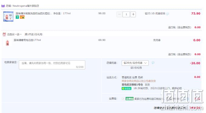Click the 满1件送1份礼物 promotion condition text
206x113 pixels.
(33, 35)
